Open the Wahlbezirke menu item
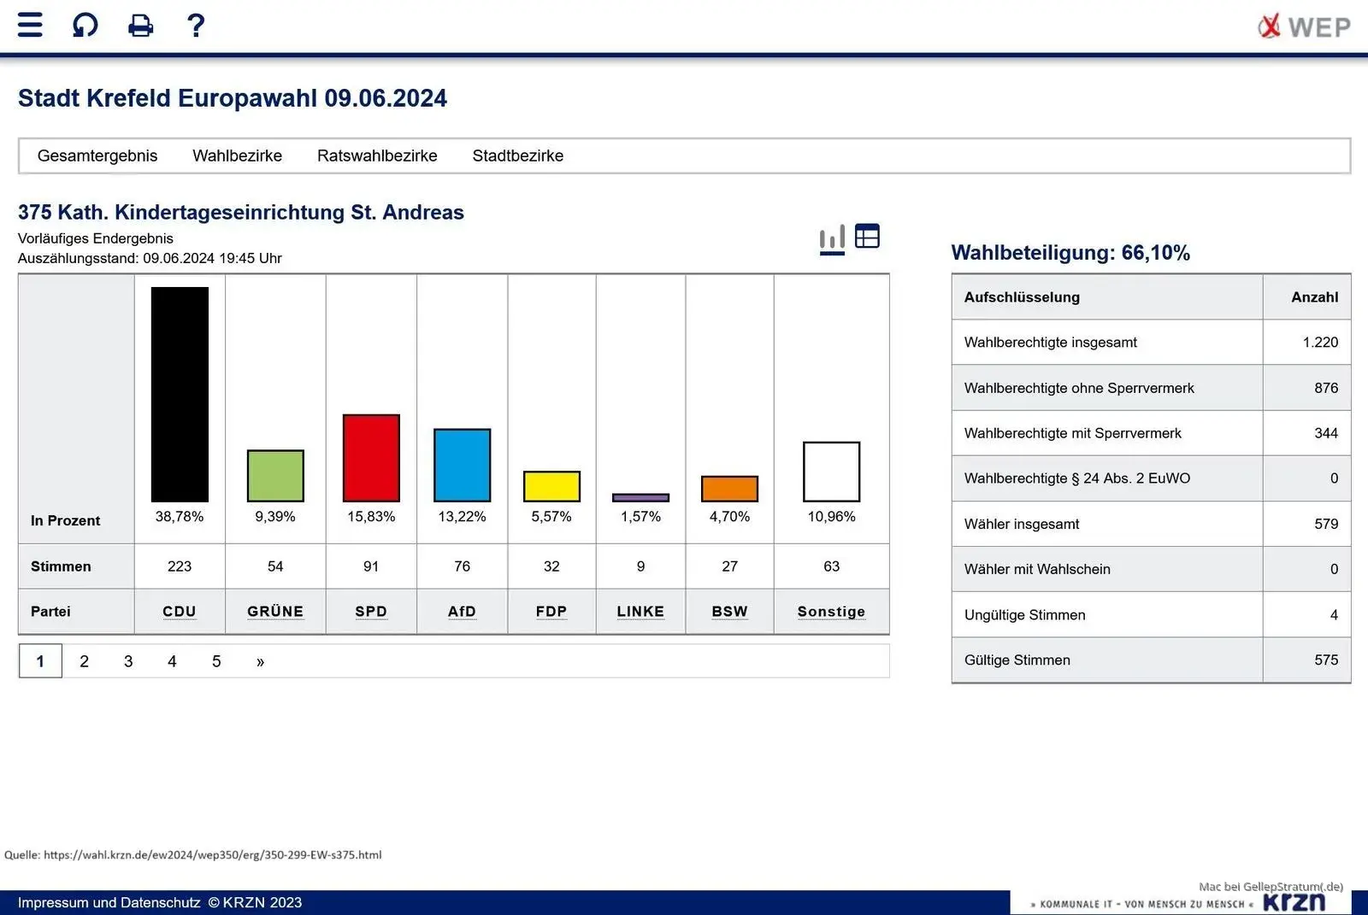Screen dimensions: 1368x915 coord(237,155)
